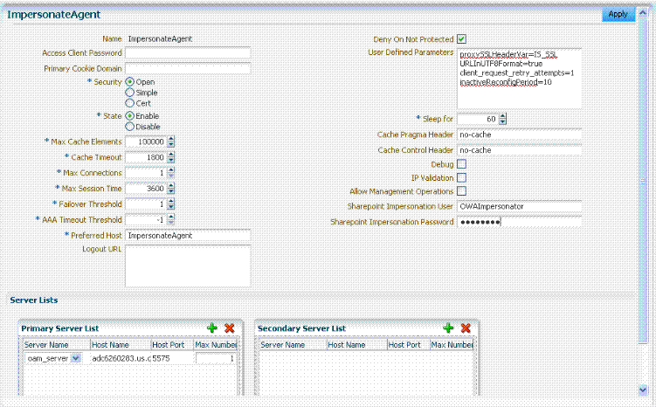Click the Cache Pragma Header field
Screen dimensions: 656x407
(519, 135)
